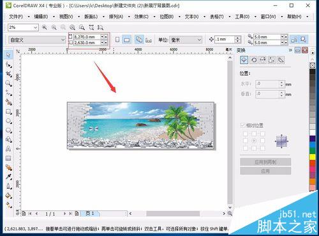Open the 单位 毫米 units dropdown
Image resolution: width=319 pixels, height=236 pixels.
pos(199,40)
